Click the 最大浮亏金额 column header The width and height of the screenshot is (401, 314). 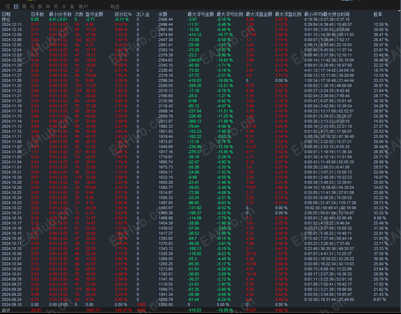pos(201,14)
